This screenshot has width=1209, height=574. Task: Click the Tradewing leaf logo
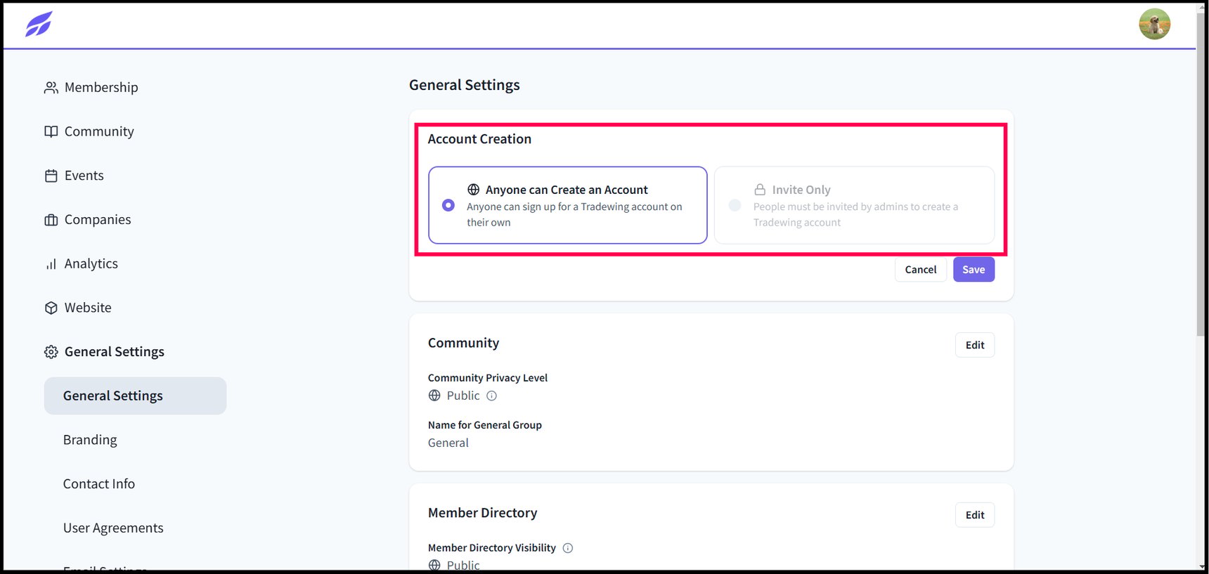point(39,24)
